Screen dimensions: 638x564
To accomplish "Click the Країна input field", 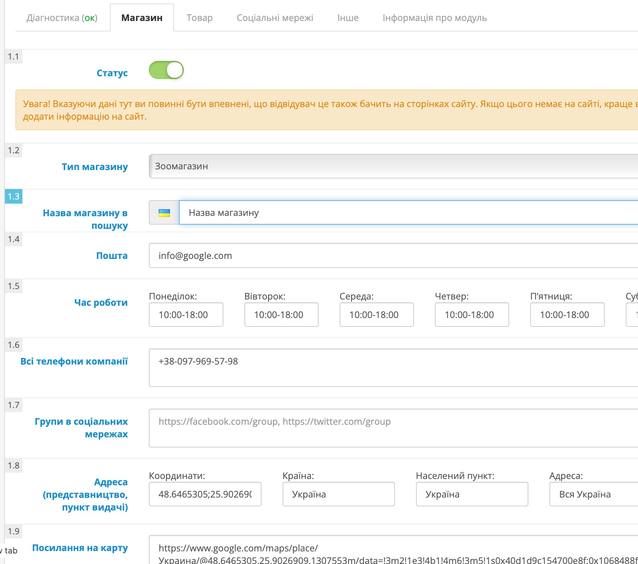I will 339,494.
